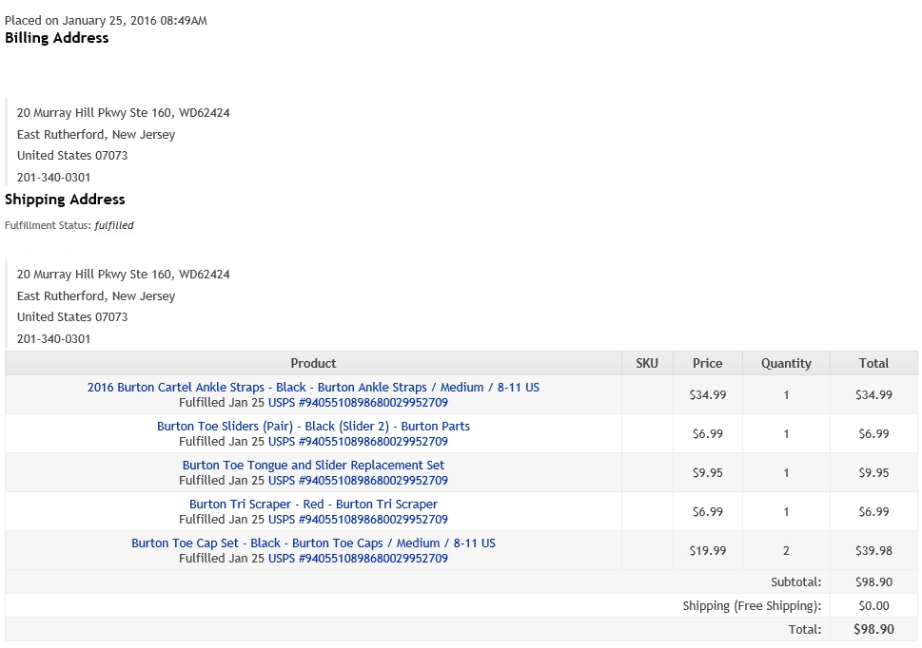Click the $98.90 subtotal amount

pyautogui.click(x=873, y=582)
